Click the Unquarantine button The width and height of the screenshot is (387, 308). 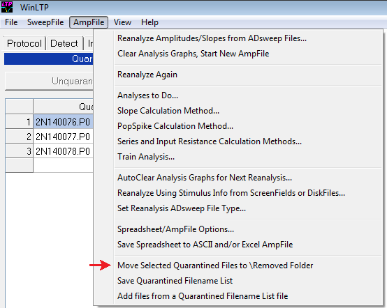[50, 81]
